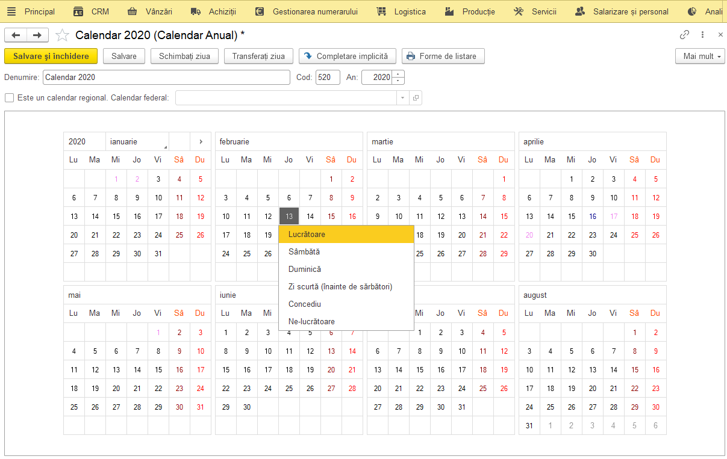Select 1 ianuarie in the calendar

[x=116, y=179]
